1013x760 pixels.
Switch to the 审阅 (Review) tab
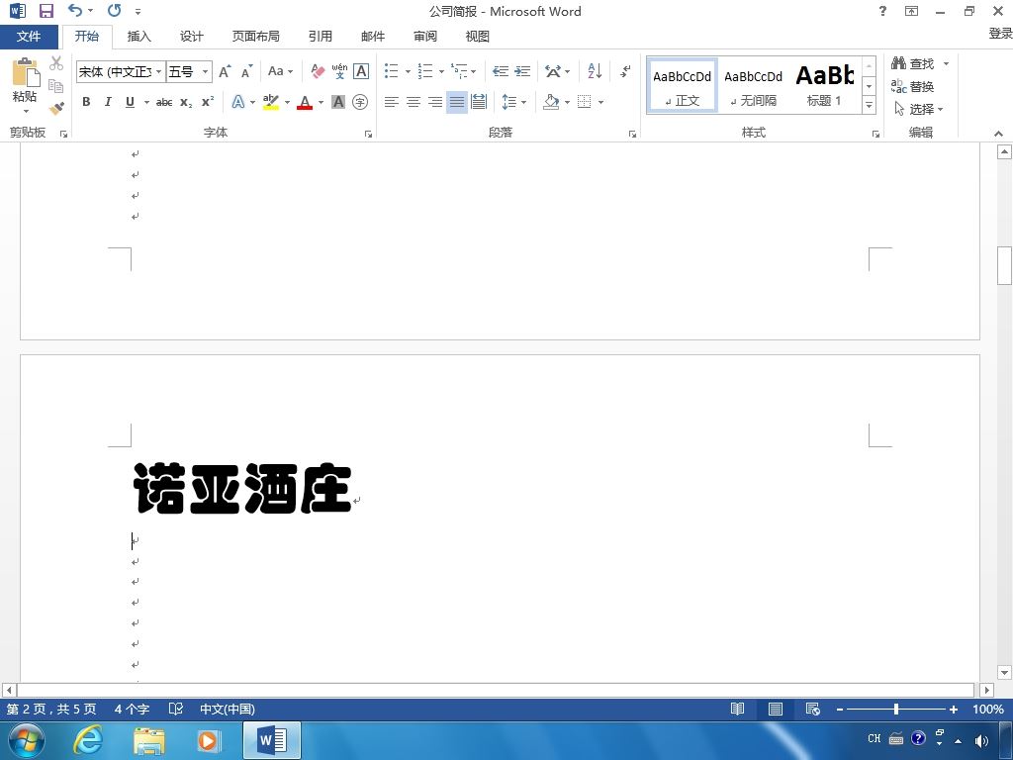(x=425, y=37)
